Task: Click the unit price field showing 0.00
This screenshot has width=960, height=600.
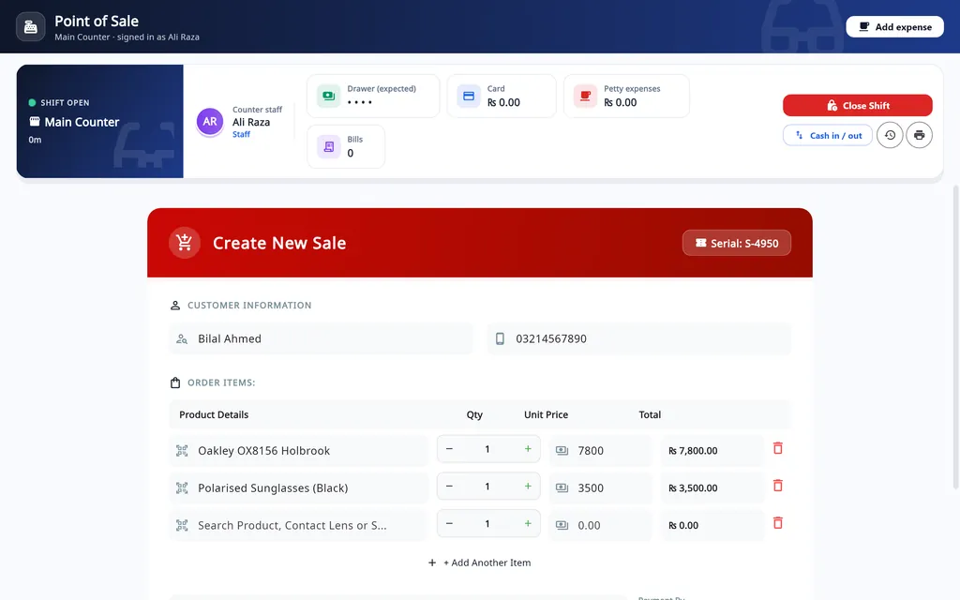Action: pyautogui.click(x=600, y=525)
